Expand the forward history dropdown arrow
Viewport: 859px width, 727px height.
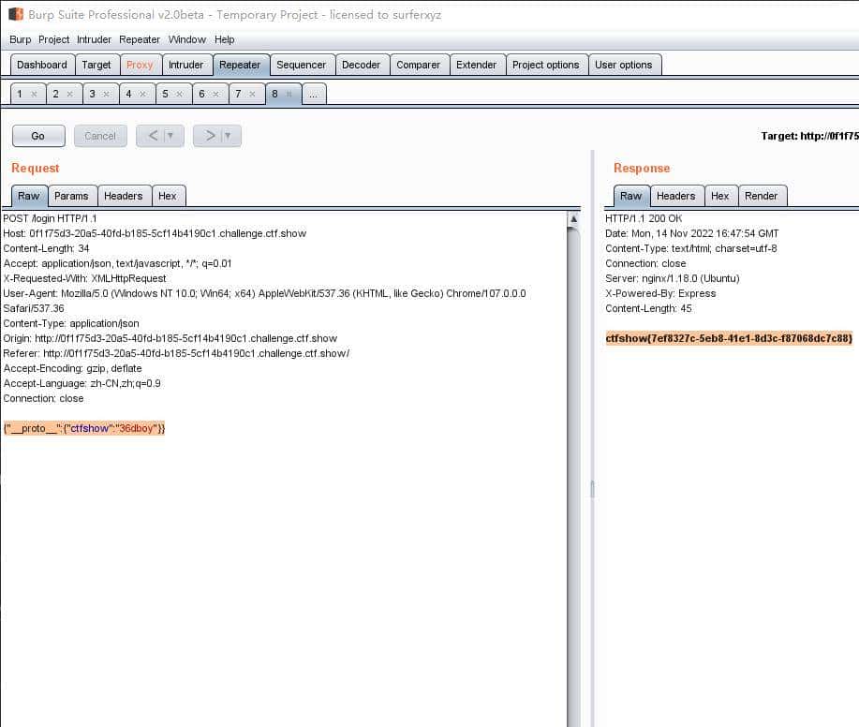(x=228, y=136)
